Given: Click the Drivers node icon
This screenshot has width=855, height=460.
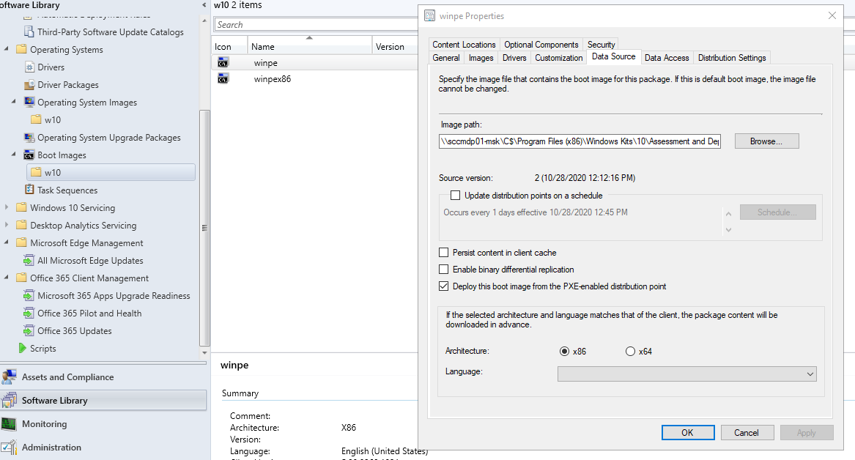Looking at the screenshot, I should (x=29, y=67).
